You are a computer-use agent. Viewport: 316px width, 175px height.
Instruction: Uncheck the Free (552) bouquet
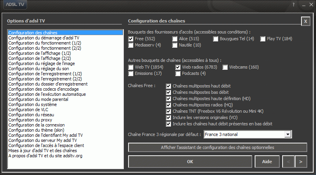coord(130,39)
